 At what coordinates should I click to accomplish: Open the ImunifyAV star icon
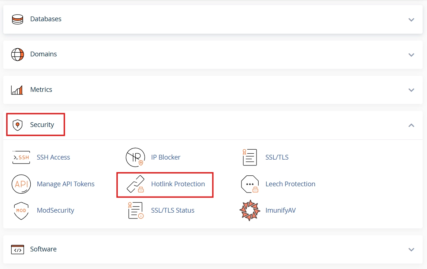pos(250,210)
